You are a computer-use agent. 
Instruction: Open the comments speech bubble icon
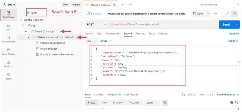tap(234, 14)
